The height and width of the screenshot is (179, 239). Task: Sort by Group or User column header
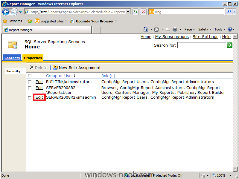[60, 76]
